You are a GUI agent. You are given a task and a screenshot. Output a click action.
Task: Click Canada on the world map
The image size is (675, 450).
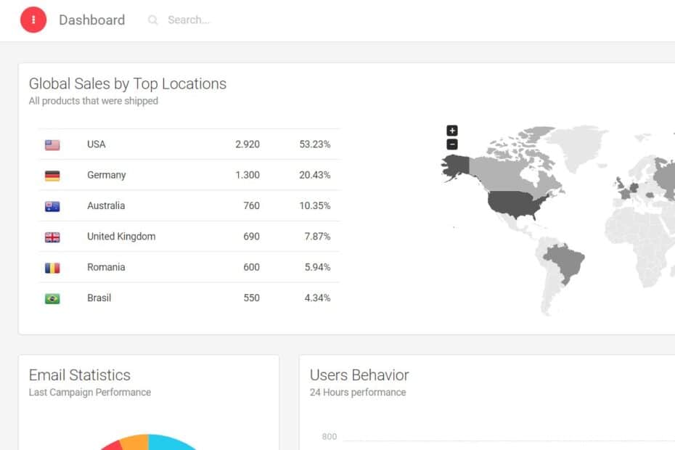pos(502,174)
